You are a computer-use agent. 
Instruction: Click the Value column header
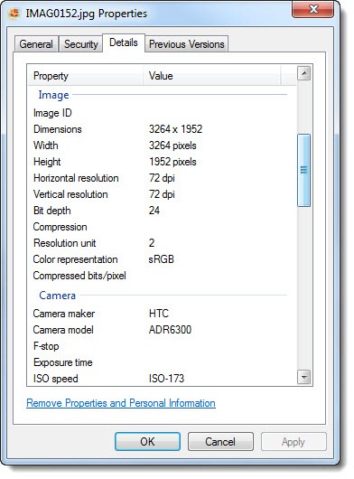click(212, 76)
